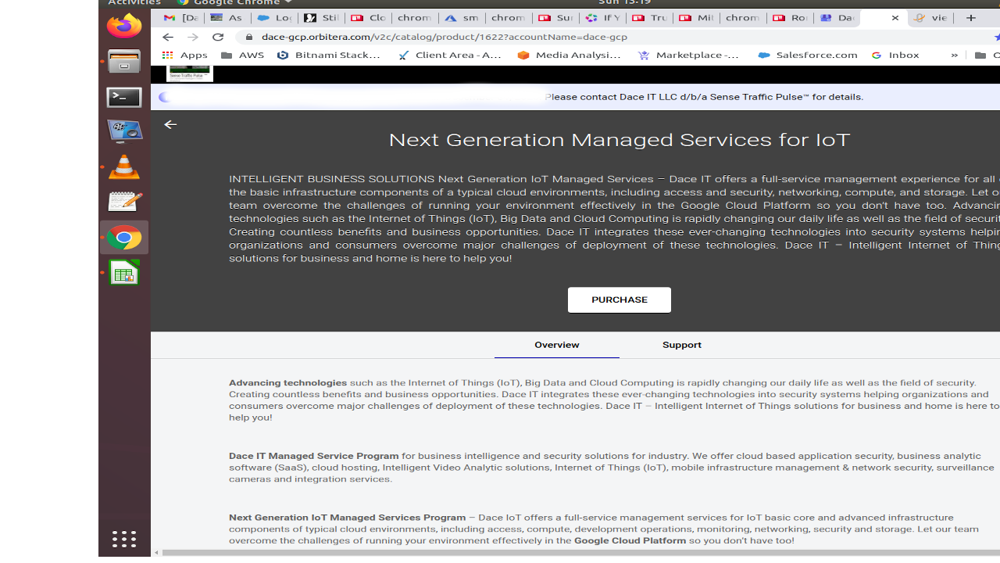Viewport: 1000px width, 563px height.
Task: Open the Apps grid shortcut
Action: click(x=184, y=56)
